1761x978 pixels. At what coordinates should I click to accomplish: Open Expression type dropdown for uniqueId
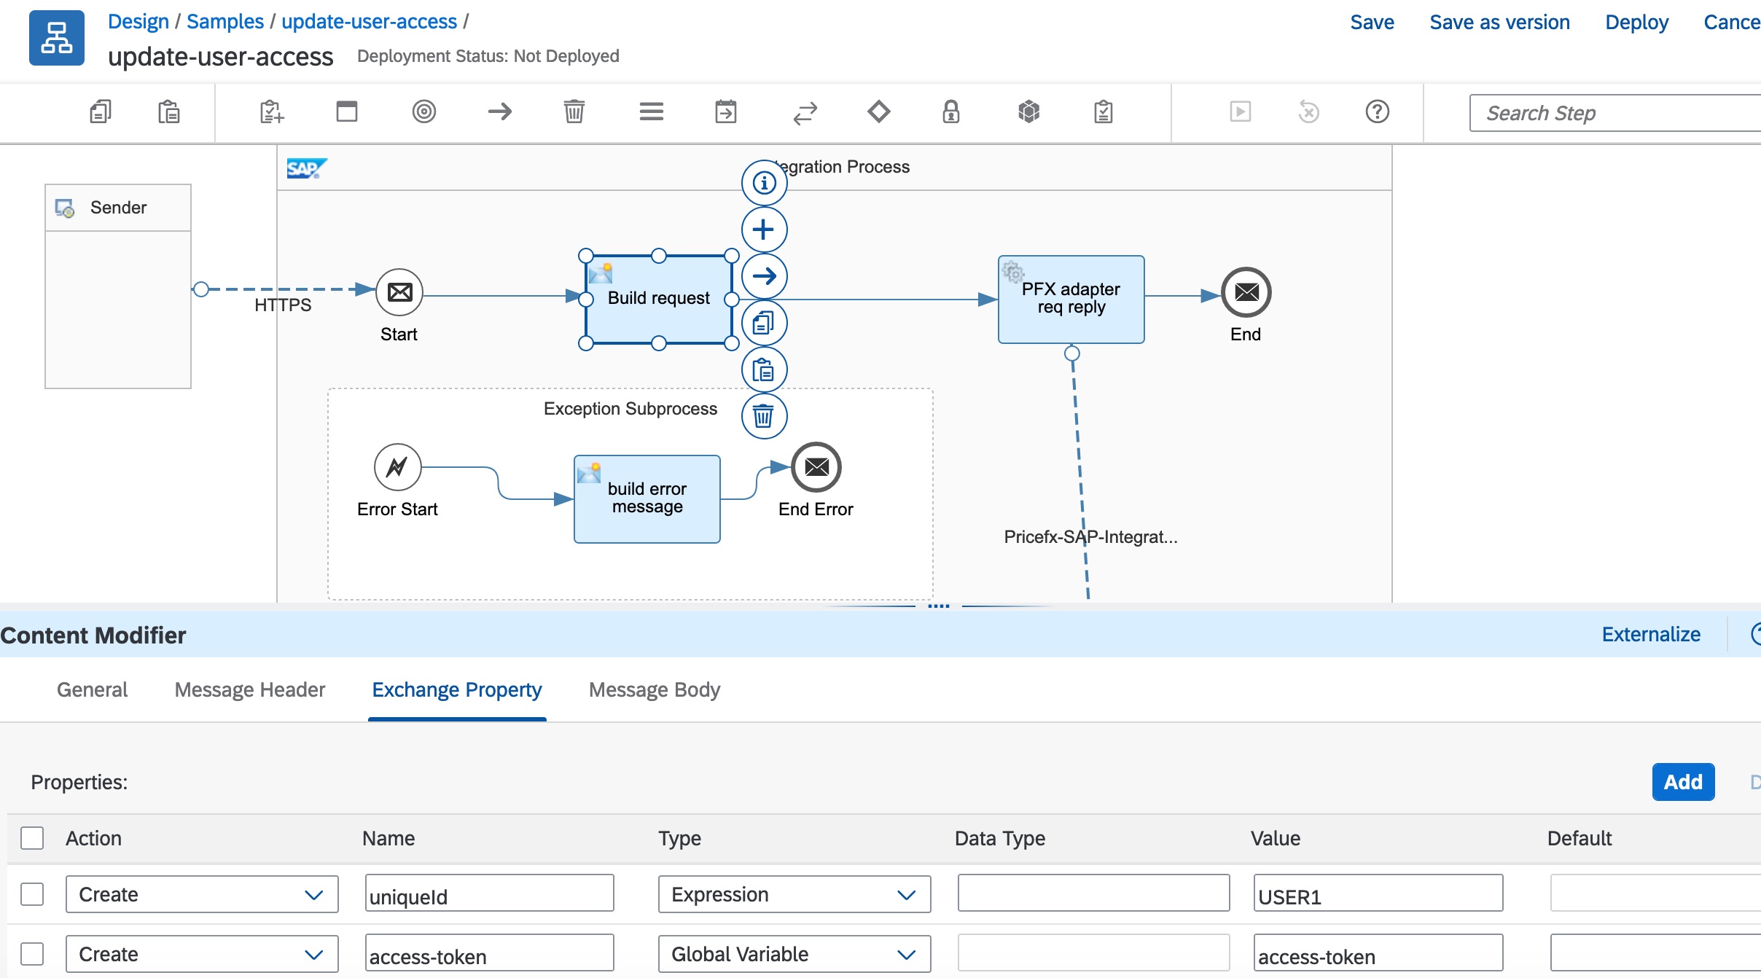794,894
